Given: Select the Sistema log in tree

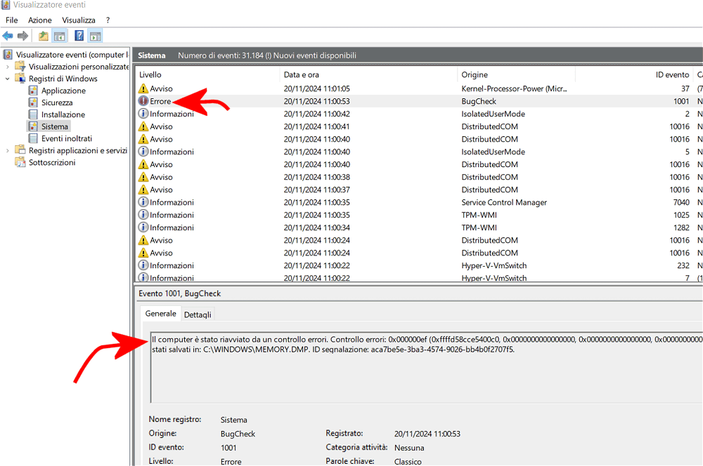Looking at the screenshot, I should coord(55,127).
